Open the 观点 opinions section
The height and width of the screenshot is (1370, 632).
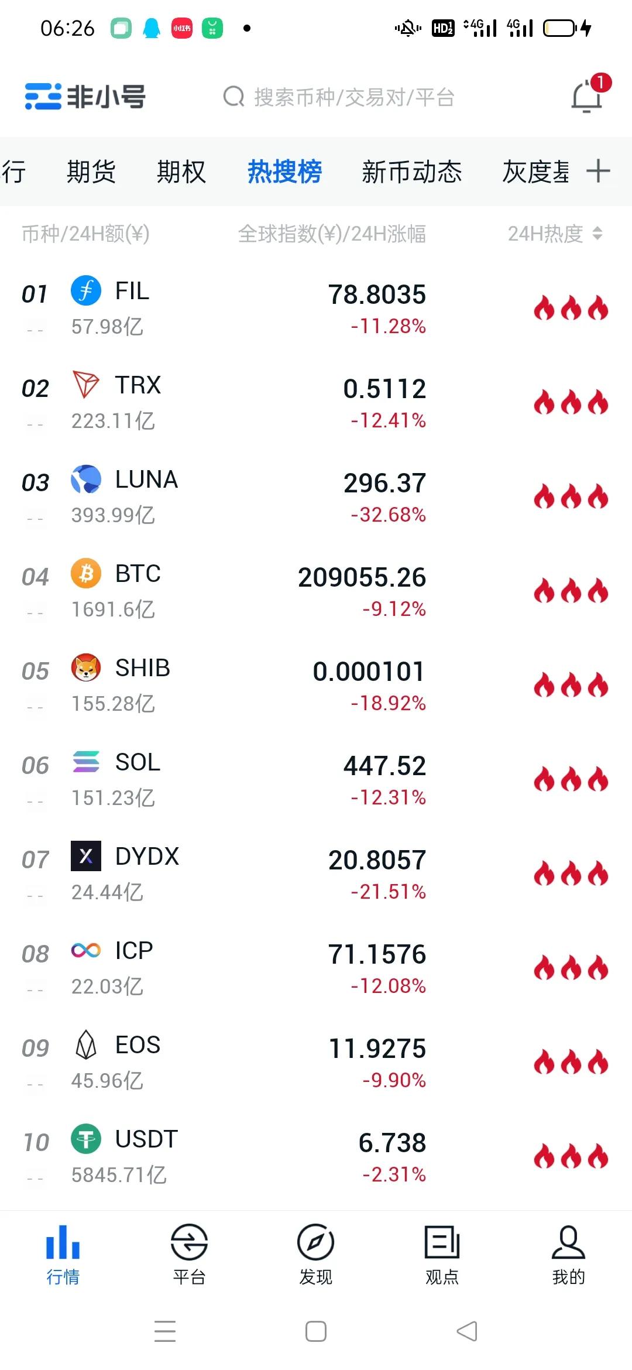click(442, 1253)
